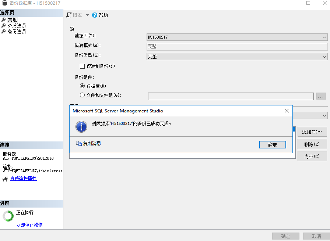Image resolution: width=330 pixels, height=241 pixels.
Task: Select the 常规 page wrench icon
Action: (x=4, y=20)
